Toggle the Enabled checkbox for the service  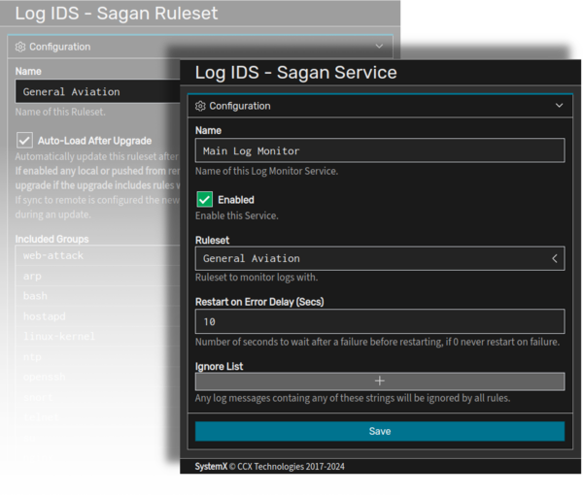coord(204,199)
